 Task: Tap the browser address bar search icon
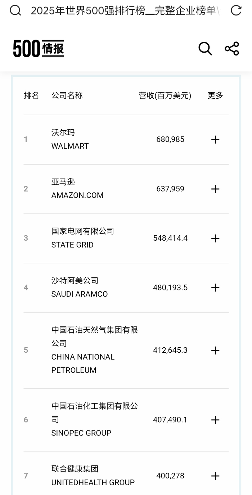(x=15, y=10)
